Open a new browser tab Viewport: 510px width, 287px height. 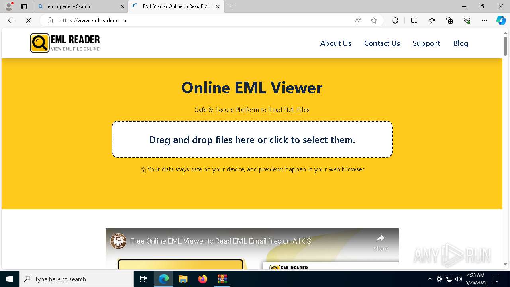(x=231, y=6)
